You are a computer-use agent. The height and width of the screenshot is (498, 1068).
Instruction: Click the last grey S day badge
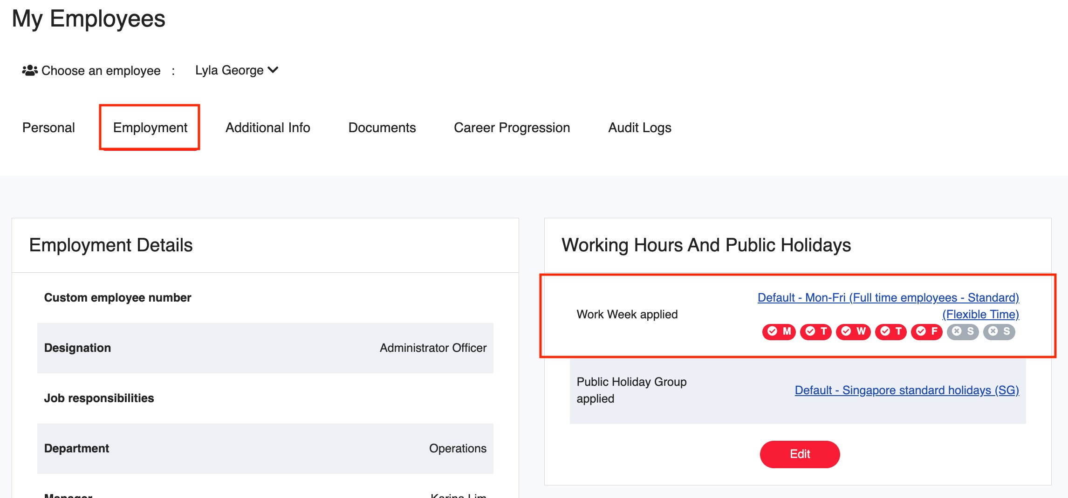[x=999, y=331]
